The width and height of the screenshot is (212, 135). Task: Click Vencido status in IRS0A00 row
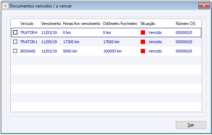[x=155, y=51]
